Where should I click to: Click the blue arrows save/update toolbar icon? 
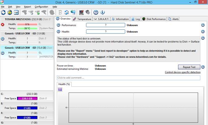(x=66, y=12)
